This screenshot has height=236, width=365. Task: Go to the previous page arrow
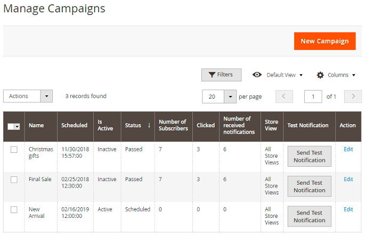tap(284, 96)
